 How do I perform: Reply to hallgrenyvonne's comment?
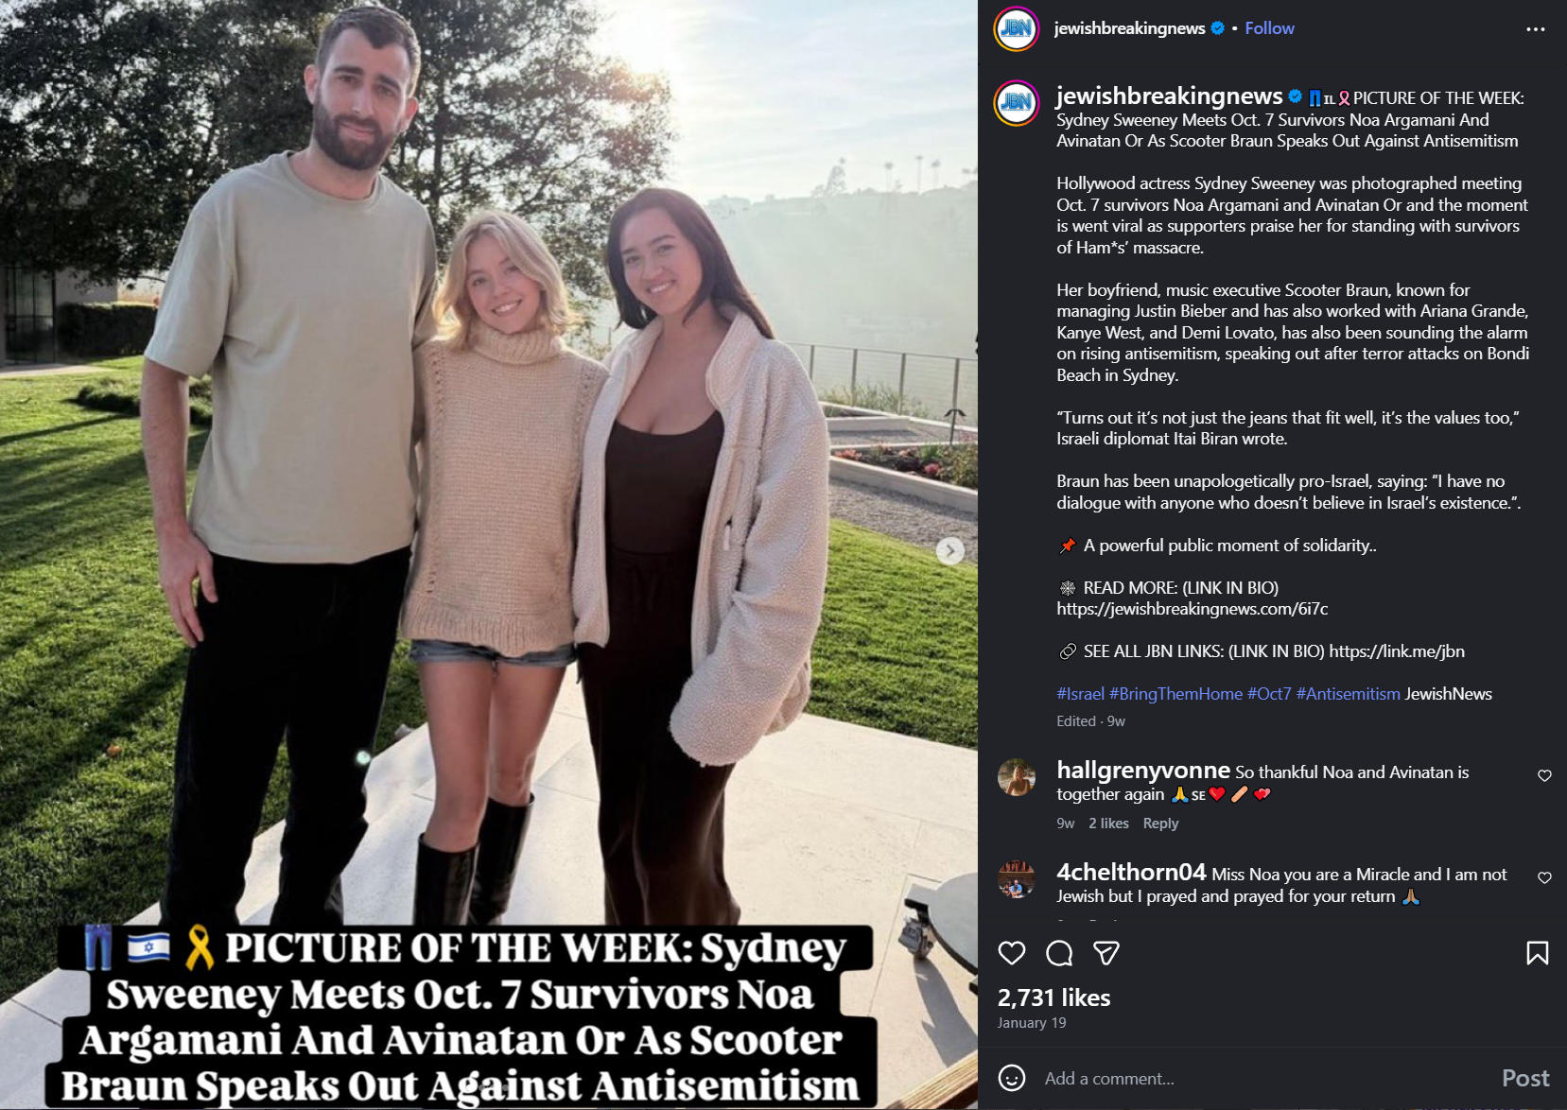(x=1160, y=824)
